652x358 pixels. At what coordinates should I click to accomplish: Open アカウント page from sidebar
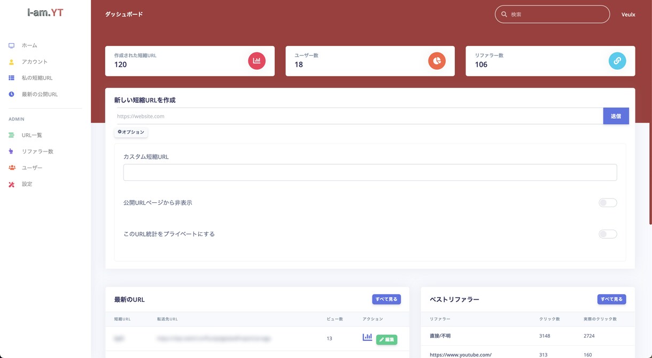coord(35,62)
